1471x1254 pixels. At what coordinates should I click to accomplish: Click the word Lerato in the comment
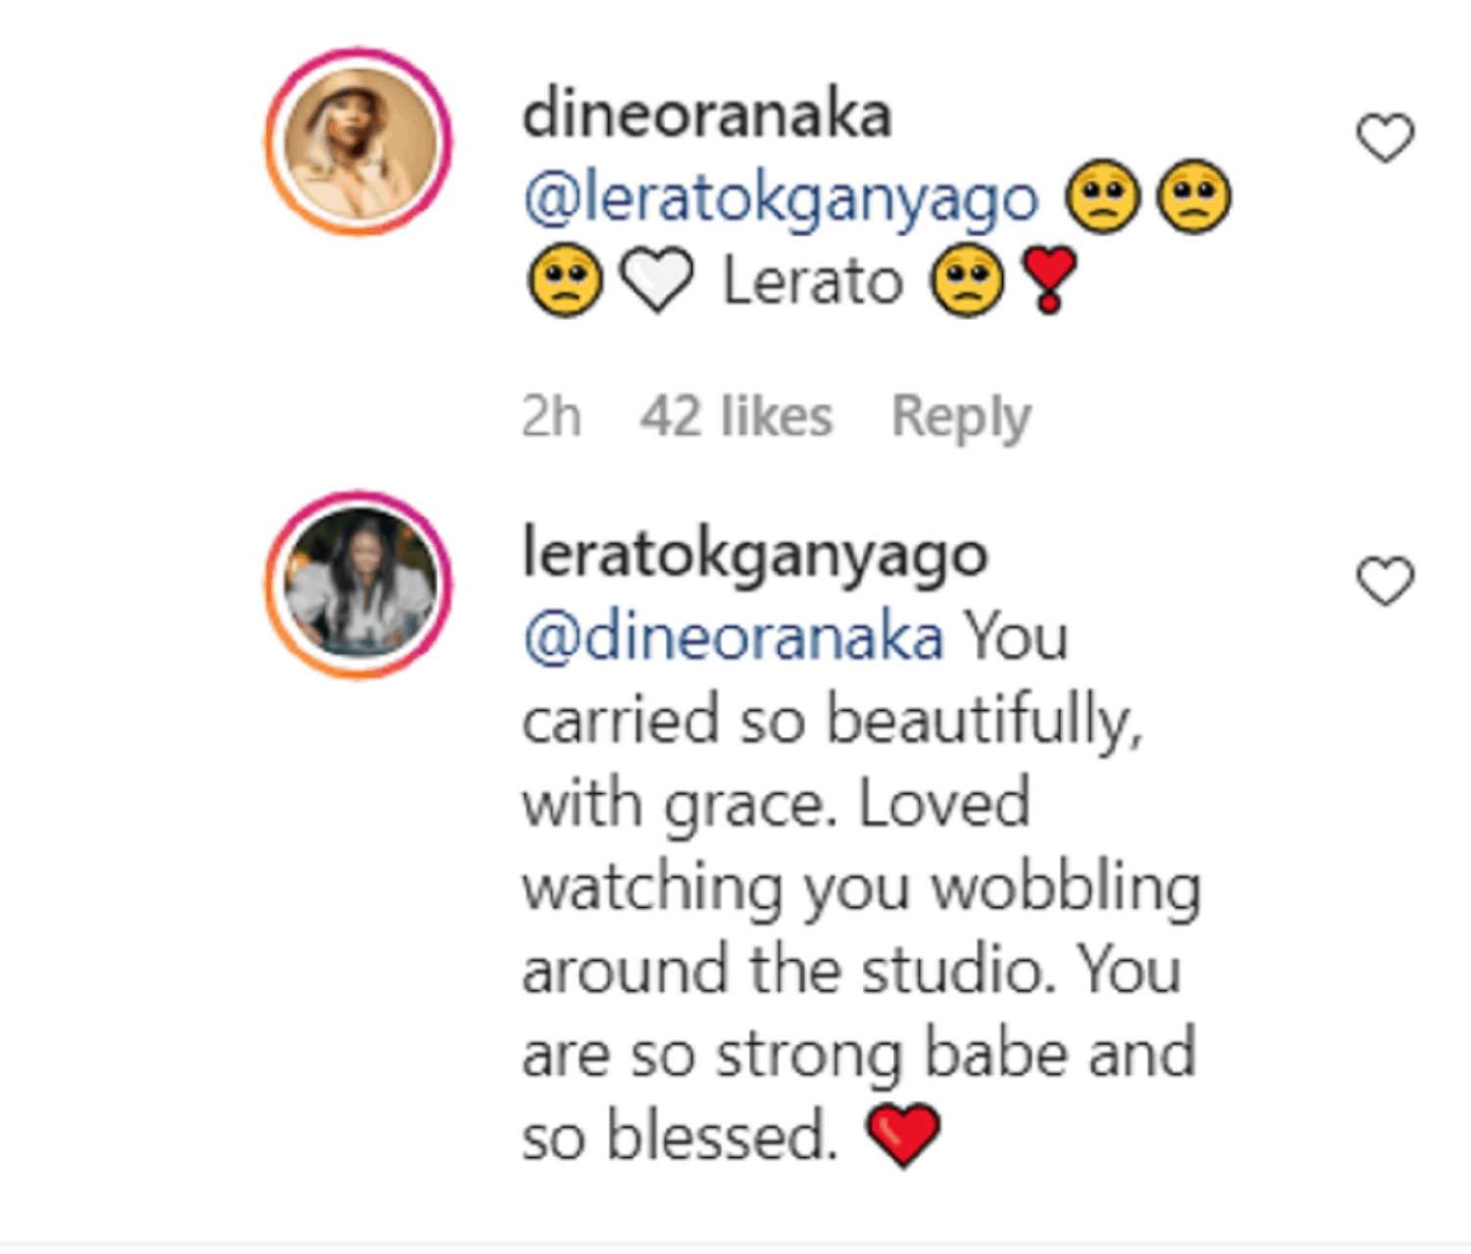tap(812, 282)
